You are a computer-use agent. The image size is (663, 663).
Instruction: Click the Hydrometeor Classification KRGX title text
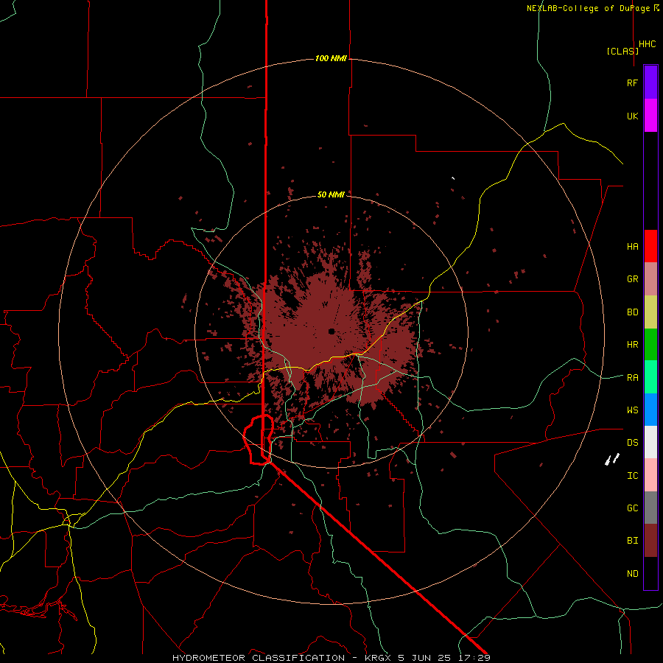[x=331, y=658]
